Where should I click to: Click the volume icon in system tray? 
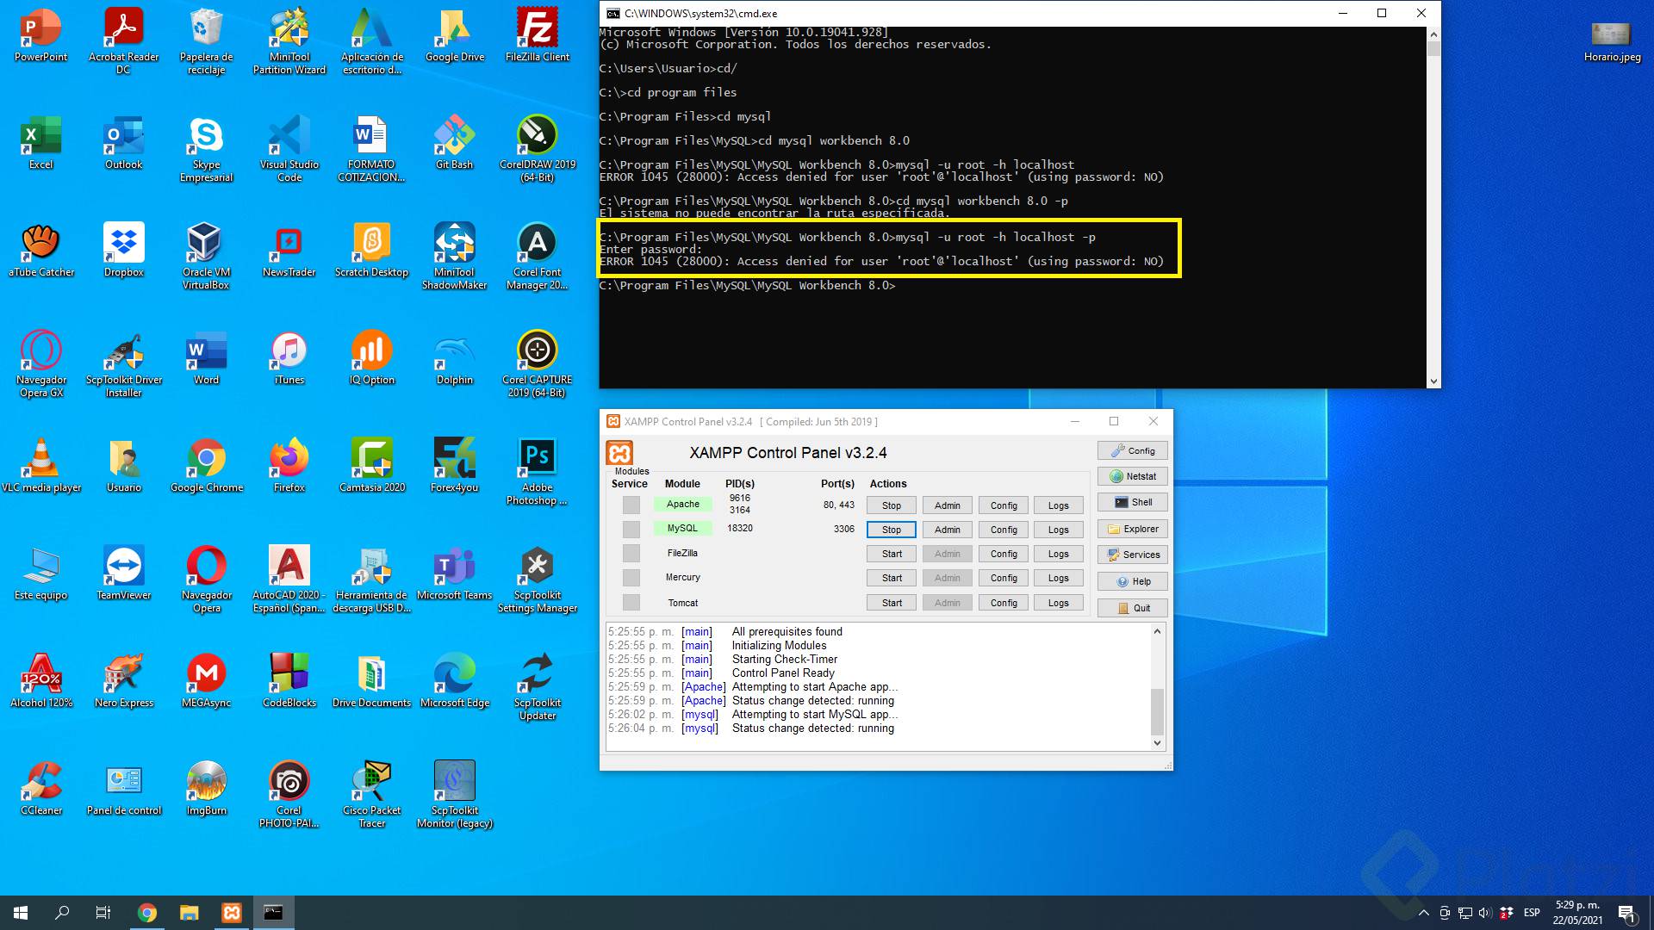click(x=1484, y=913)
